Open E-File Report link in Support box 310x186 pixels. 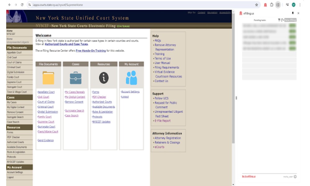click(x=162, y=121)
